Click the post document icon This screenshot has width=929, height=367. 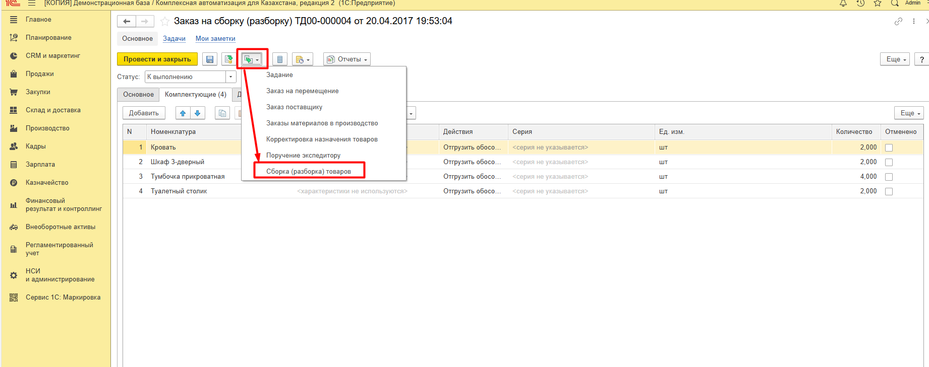click(228, 59)
